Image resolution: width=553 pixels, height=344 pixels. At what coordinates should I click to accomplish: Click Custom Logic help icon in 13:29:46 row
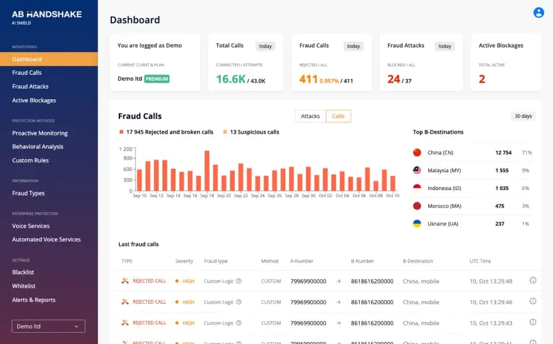239,302
